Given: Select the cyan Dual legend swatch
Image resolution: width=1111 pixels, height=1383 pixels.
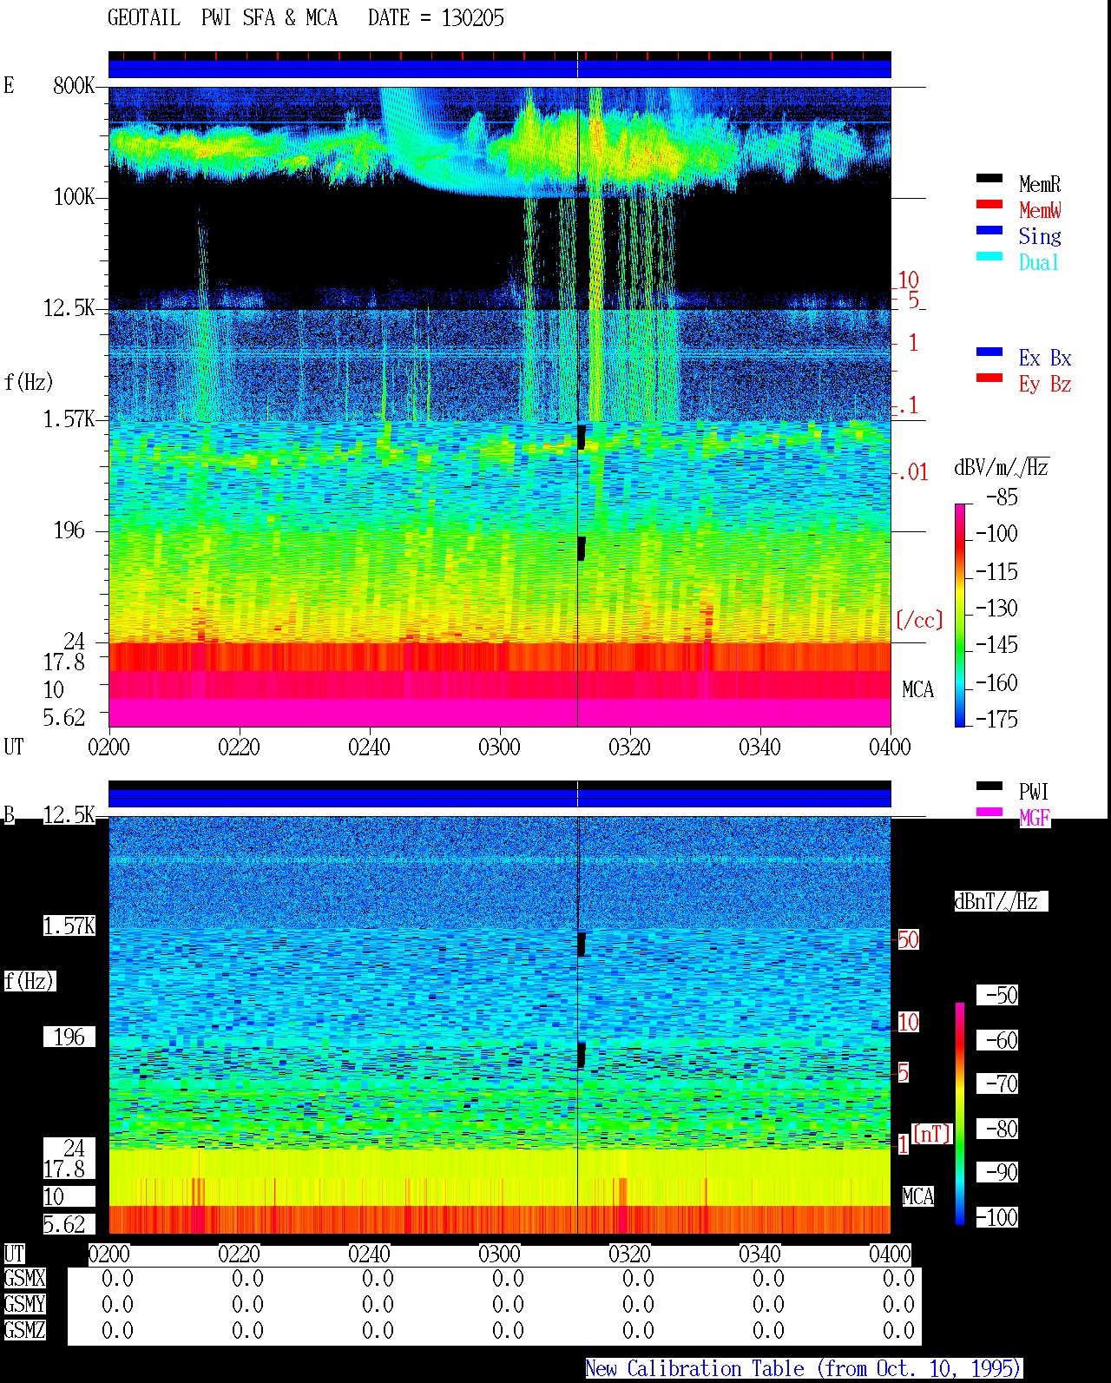Looking at the screenshot, I should coord(989,256).
